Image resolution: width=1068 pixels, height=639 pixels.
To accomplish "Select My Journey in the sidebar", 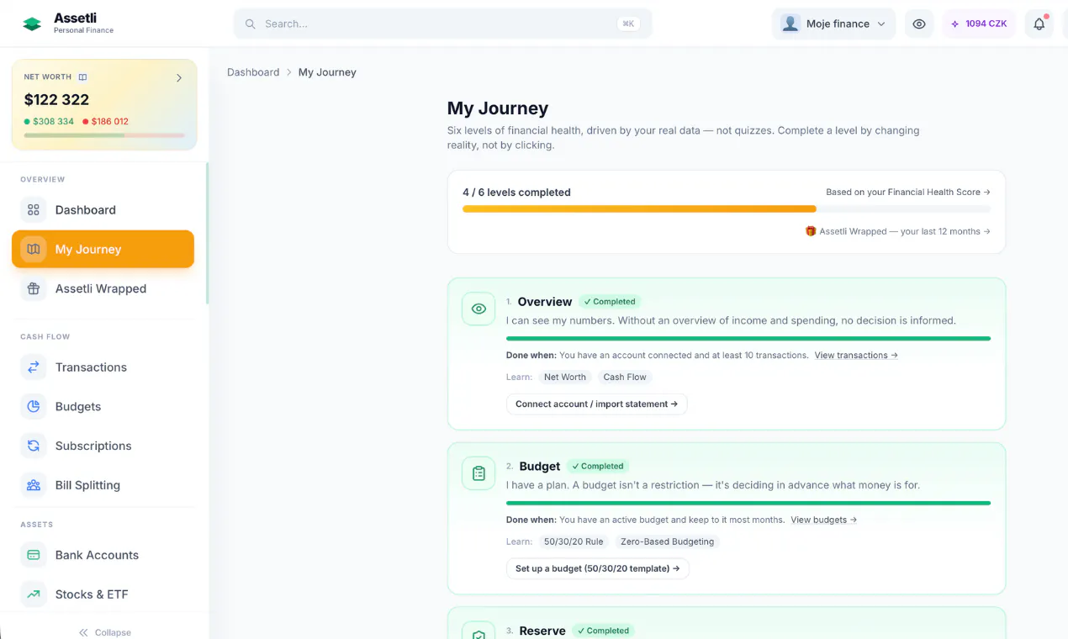I will (103, 249).
